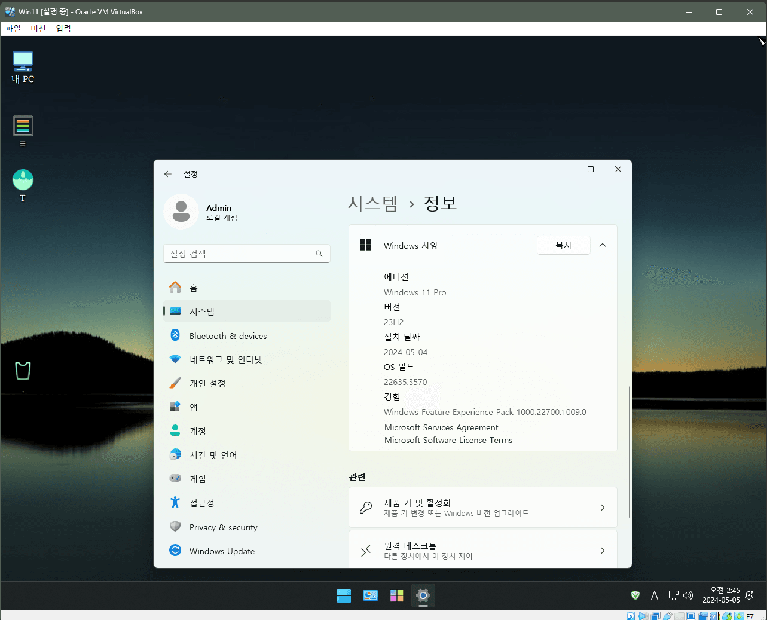Viewport: 767px width, 620px height.
Task: Select 시스템 in the Settings sidebar
Action: click(246, 311)
